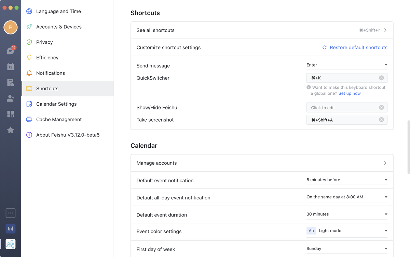Click the bell icon beside Notifications

(29, 73)
